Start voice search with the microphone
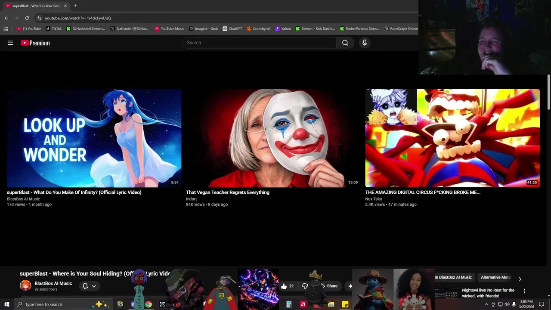 tap(365, 43)
